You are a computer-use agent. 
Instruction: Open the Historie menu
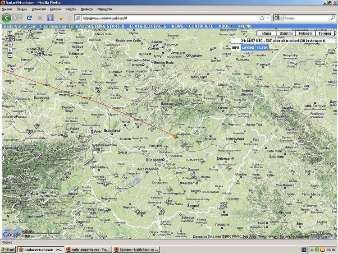click(55, 9)
